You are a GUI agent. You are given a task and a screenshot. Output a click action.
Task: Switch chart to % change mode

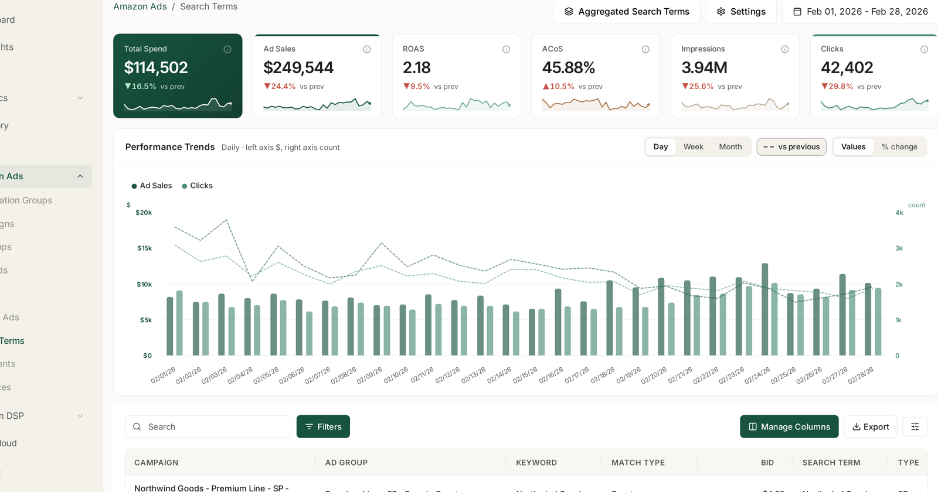899,147
